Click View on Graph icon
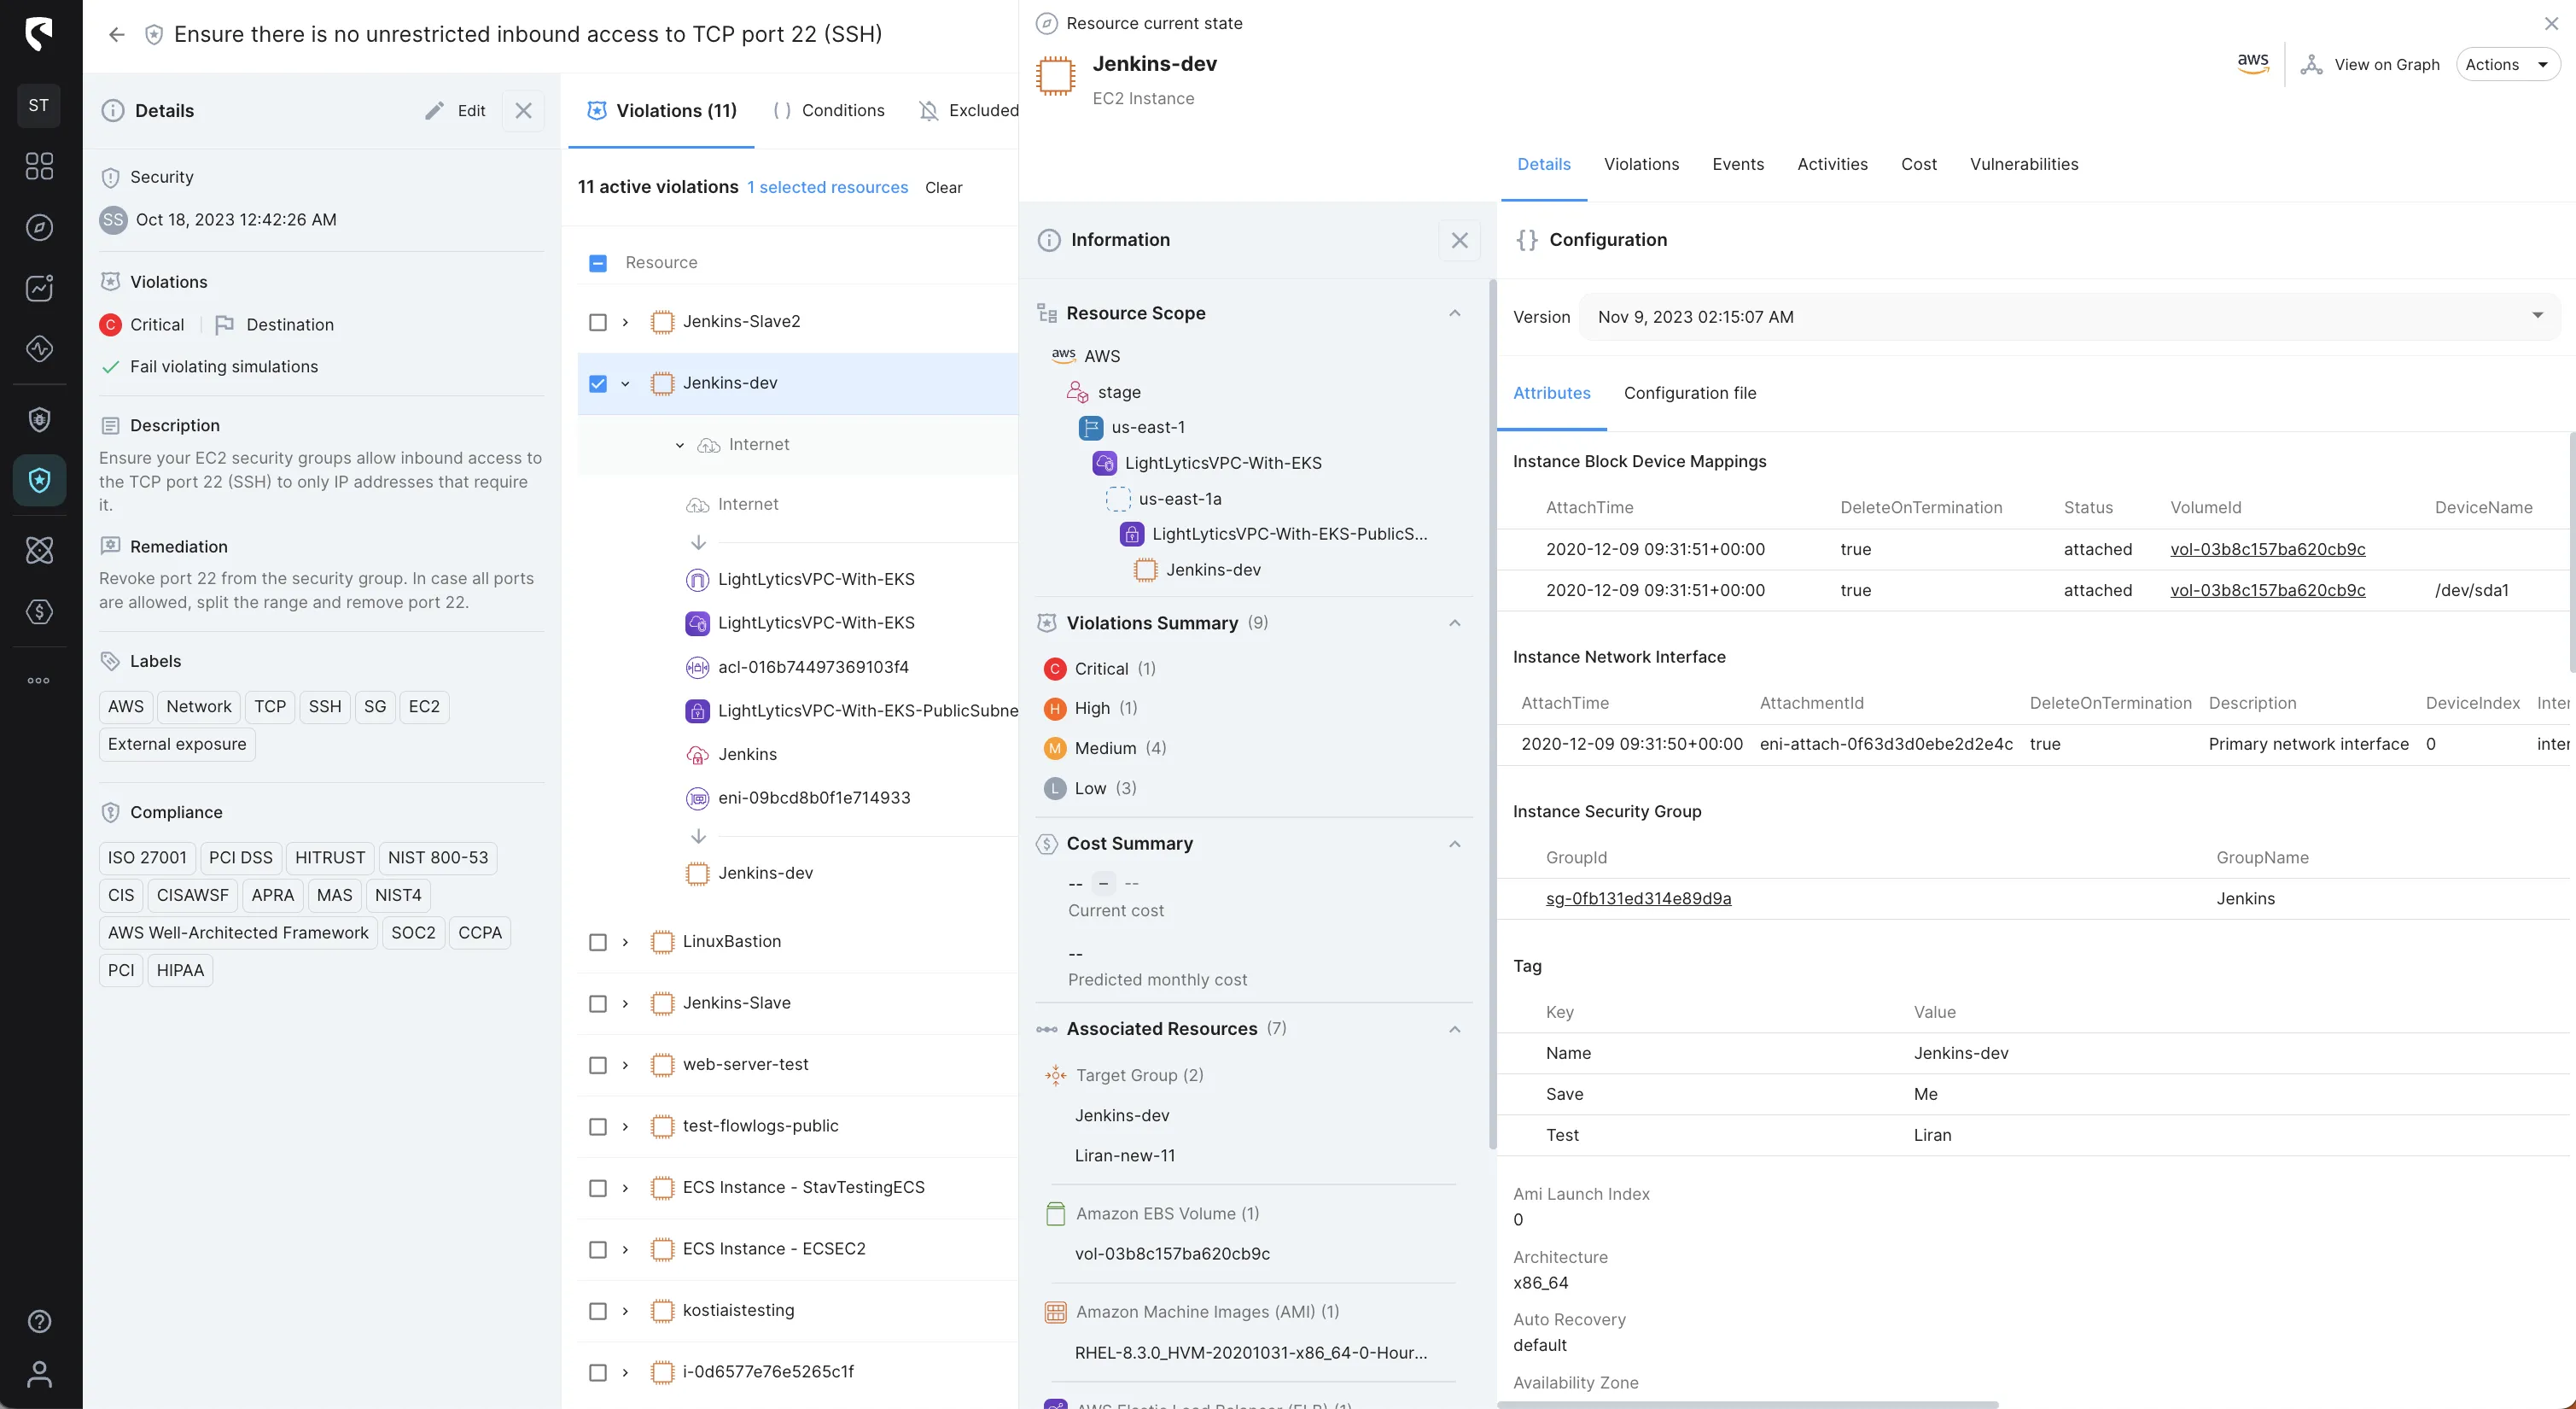This screenshot has height=1409, width=2576. tap(2311, 65)
